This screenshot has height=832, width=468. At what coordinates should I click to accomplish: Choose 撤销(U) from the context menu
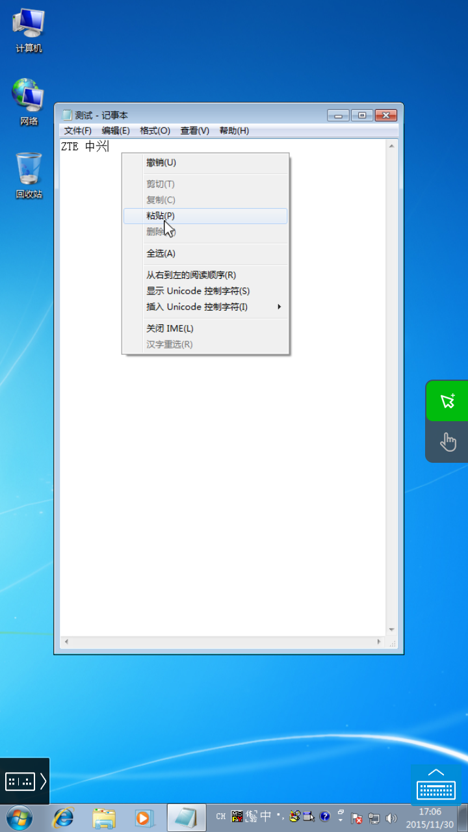205,162
